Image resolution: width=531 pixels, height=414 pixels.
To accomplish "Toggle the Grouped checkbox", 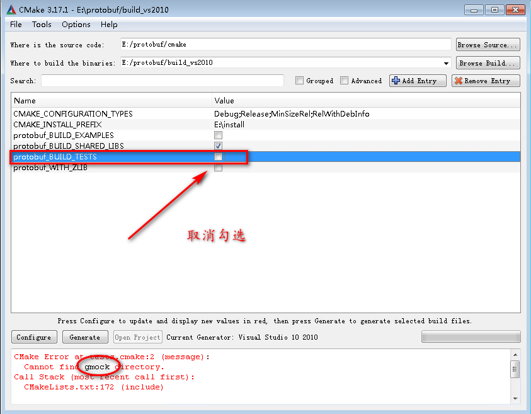I will (299, 81).
